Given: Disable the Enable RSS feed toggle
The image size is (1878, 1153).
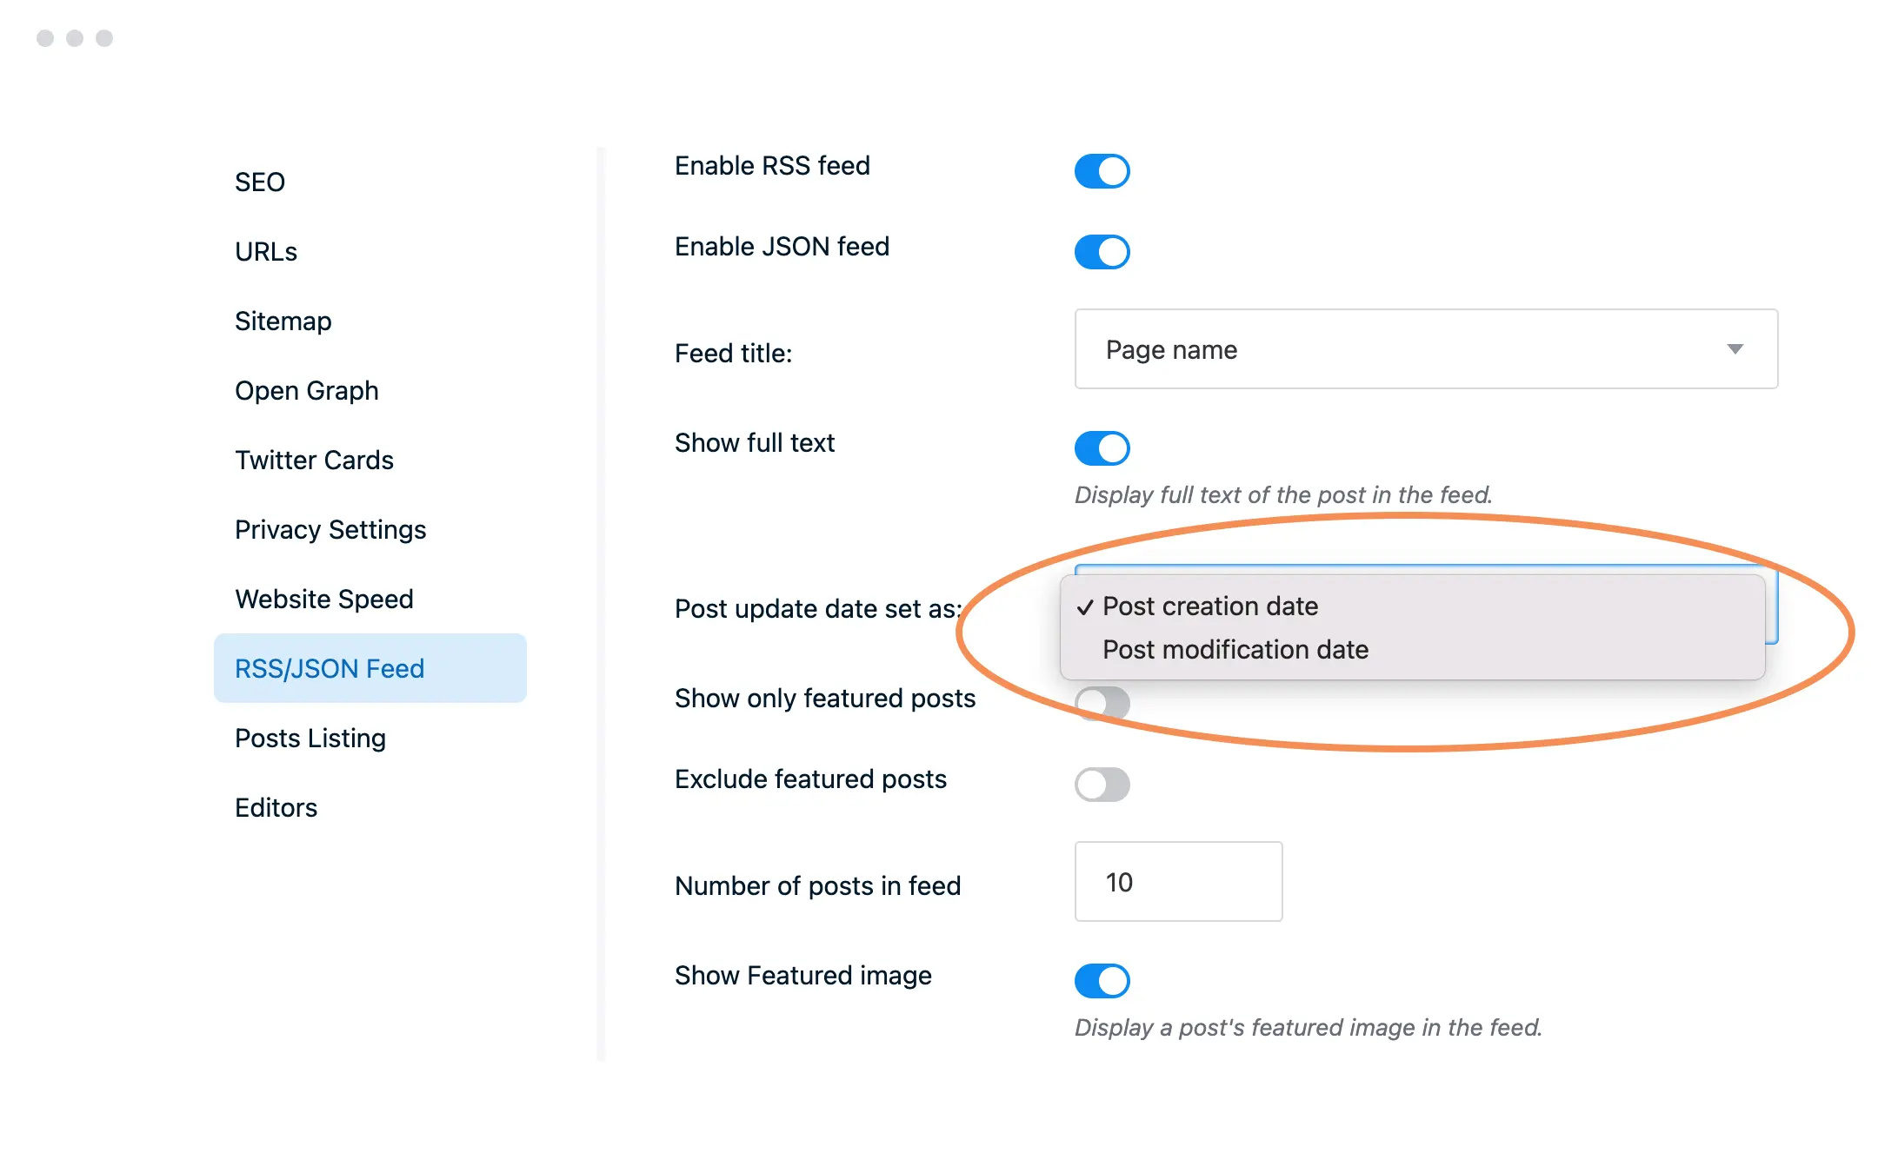Looking at the screenshot, I should (1102, 171).
